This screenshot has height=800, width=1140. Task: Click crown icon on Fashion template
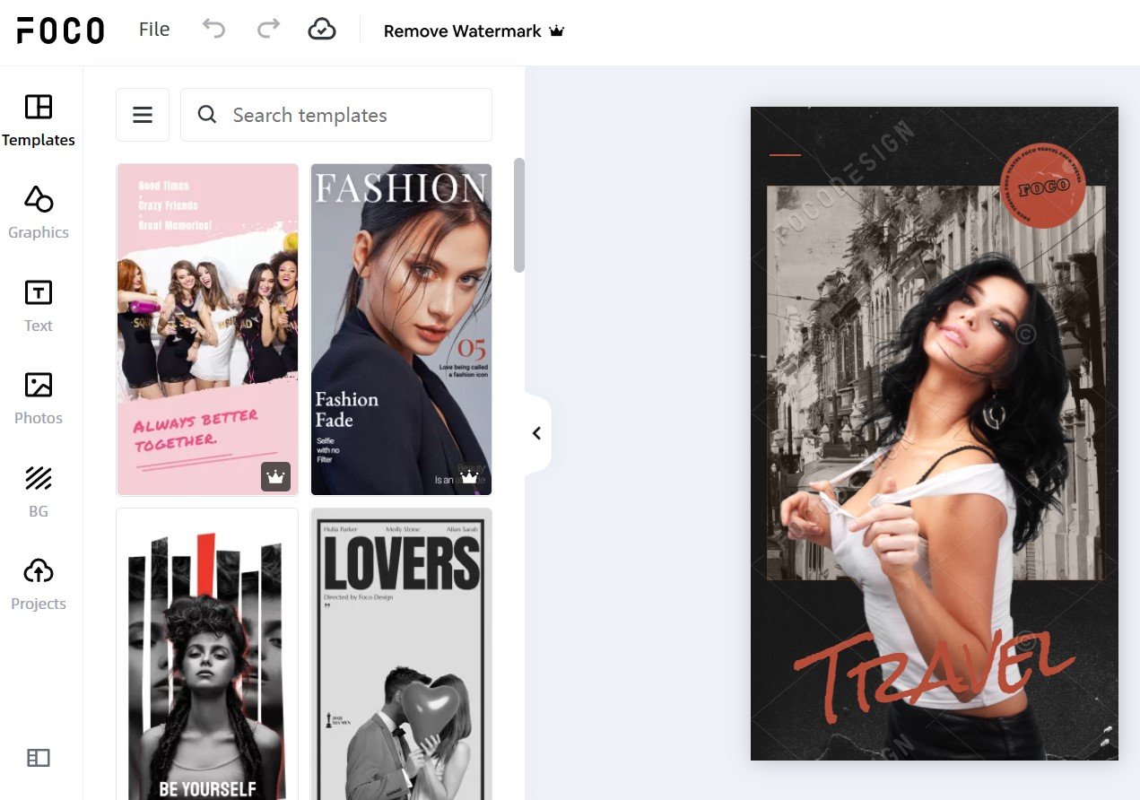tap(469, 477)
